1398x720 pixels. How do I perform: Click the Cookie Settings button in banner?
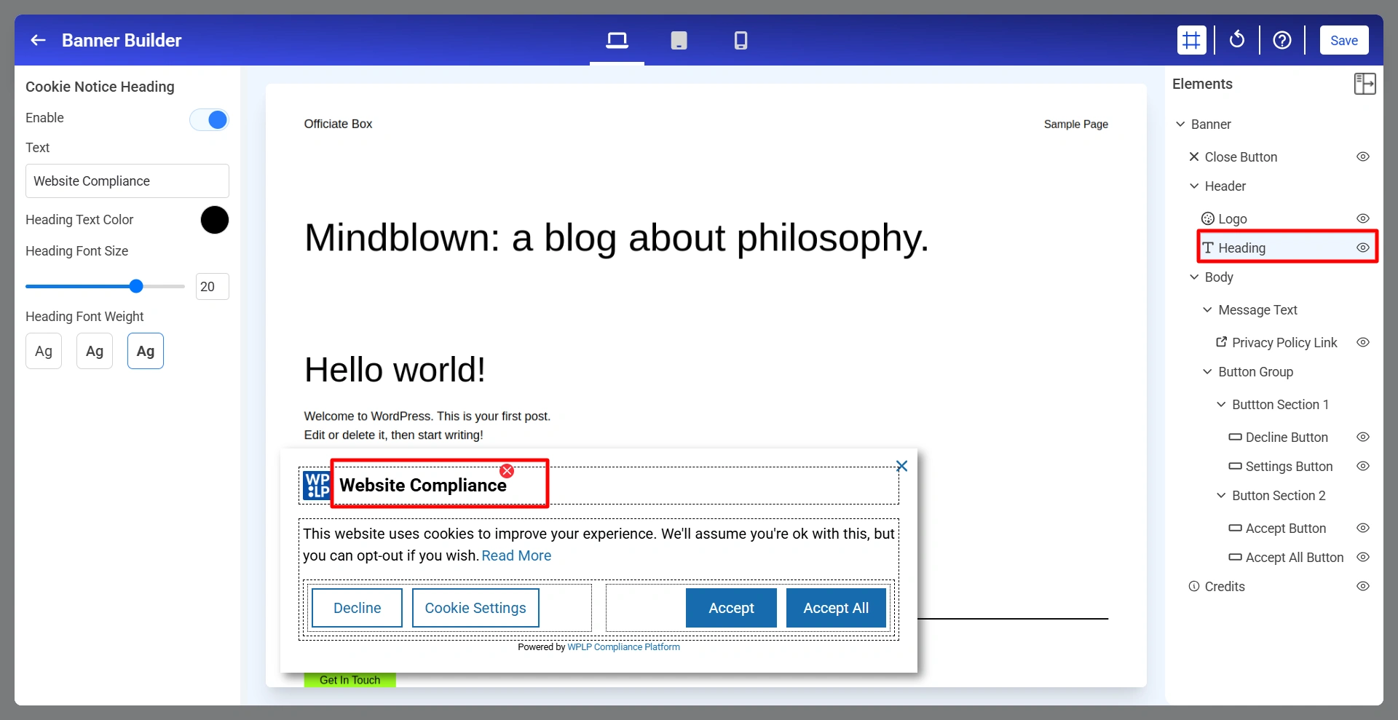(x=475, y=608)
